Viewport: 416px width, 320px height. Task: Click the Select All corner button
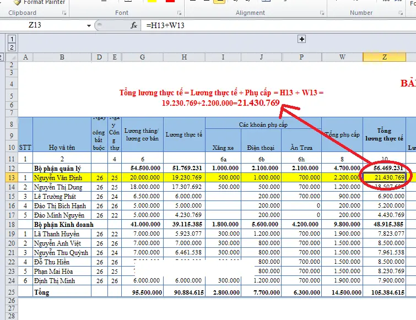coord(12,57)
